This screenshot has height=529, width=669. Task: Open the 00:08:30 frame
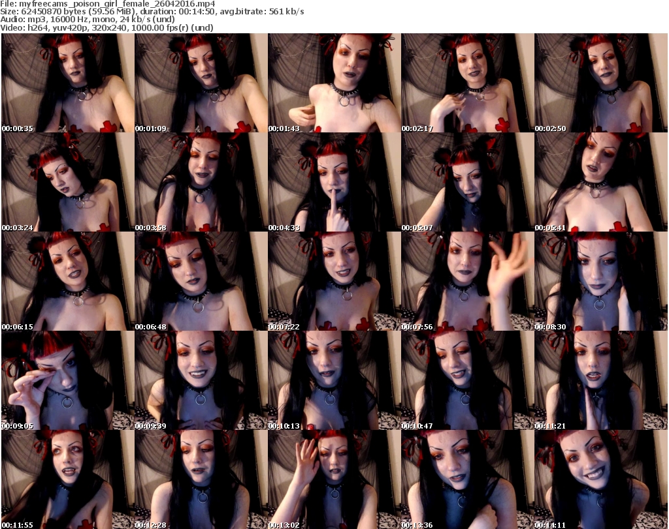[x=601, y=281]
